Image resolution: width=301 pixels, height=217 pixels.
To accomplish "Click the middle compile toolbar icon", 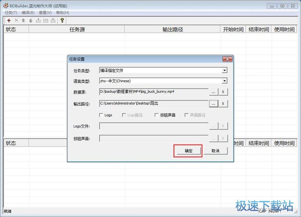I will (46, 20).
